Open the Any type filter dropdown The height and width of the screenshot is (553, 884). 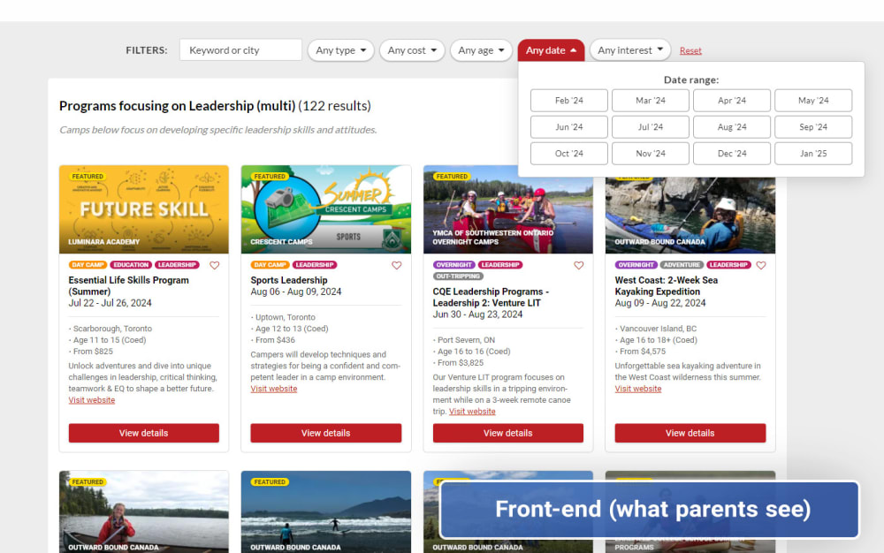pos(340,50)
